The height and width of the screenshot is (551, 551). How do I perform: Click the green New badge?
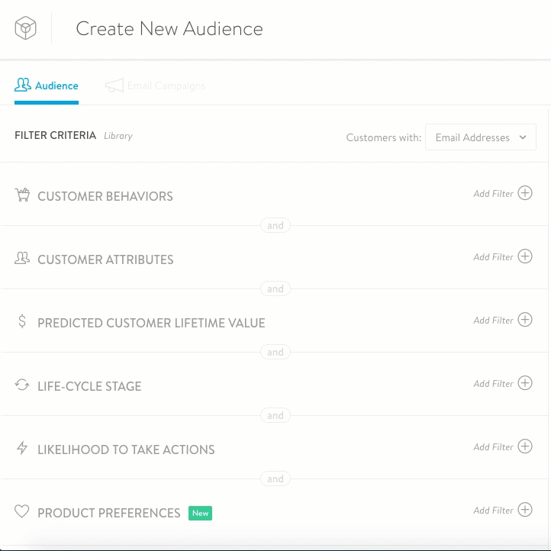coord(200,513)
